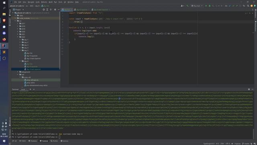Open Discord from the taskbar
Viewport: 257px width, 145px height.
[x=4, y=33]
